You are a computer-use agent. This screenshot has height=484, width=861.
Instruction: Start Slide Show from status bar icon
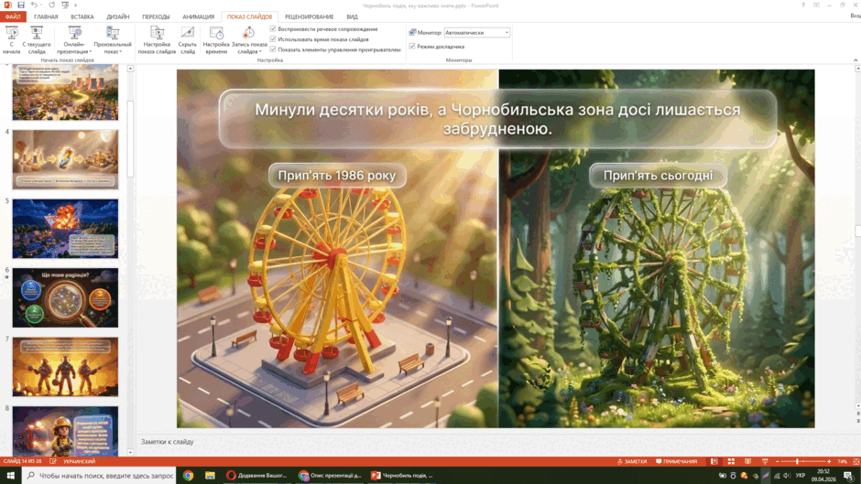point(765,461)
